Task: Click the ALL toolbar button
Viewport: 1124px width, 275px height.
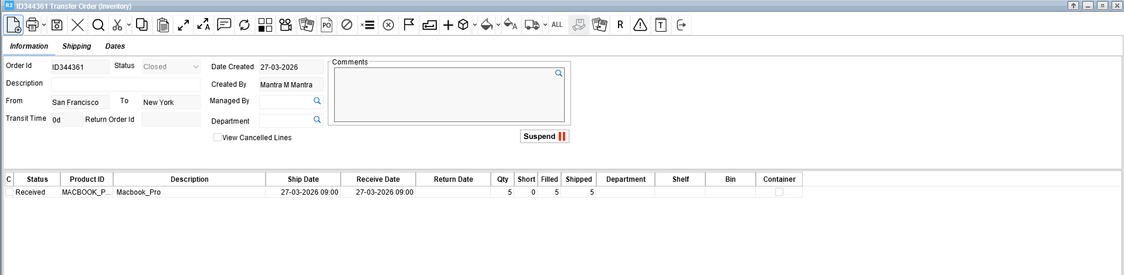Action: pyautogui.click(x=557, y=25)
